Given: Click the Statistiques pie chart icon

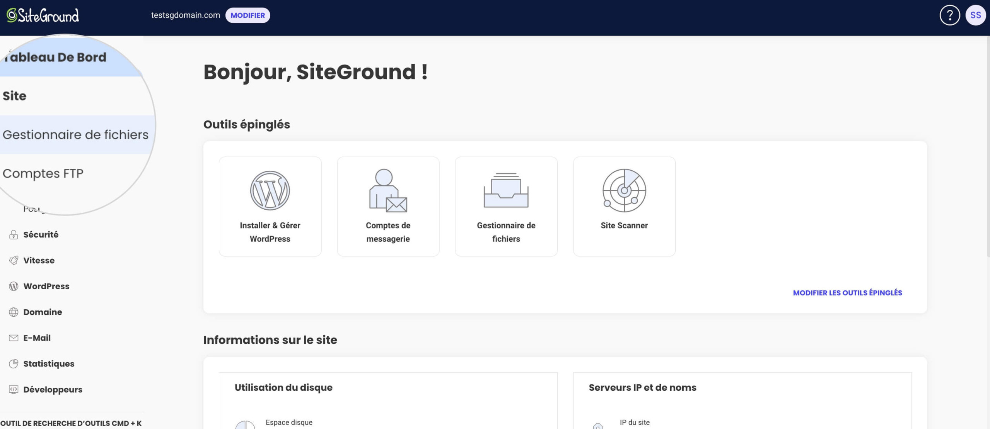Looking at the screenshot, I should (14, 364).
